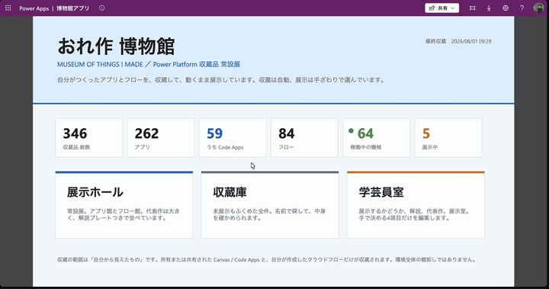Select the 64 稼働中の機械 stat tile
The image size is (549, 289).
point(377,138)
